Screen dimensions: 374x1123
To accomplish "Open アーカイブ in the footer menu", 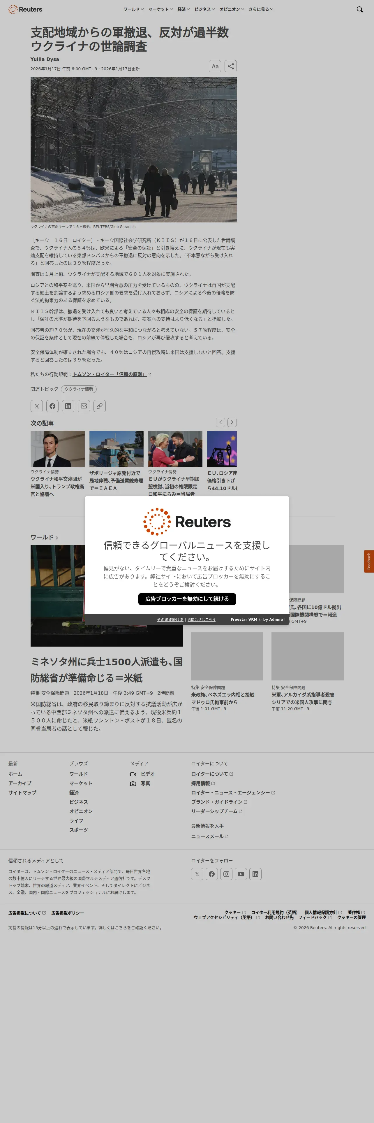I will 20,783.
